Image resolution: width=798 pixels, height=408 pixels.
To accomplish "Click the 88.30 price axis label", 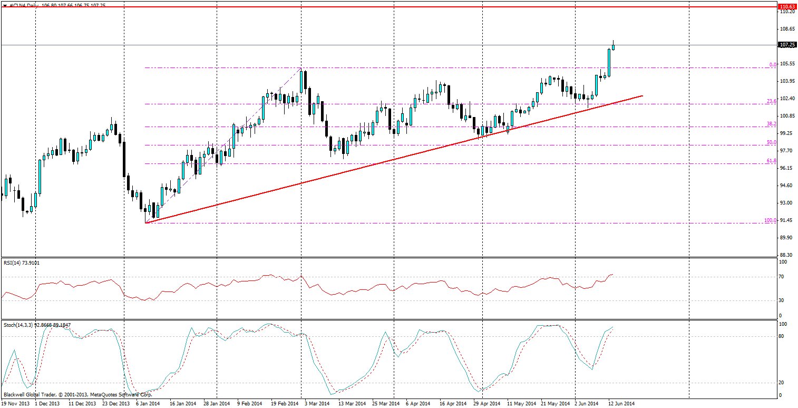I will (787, 255).
